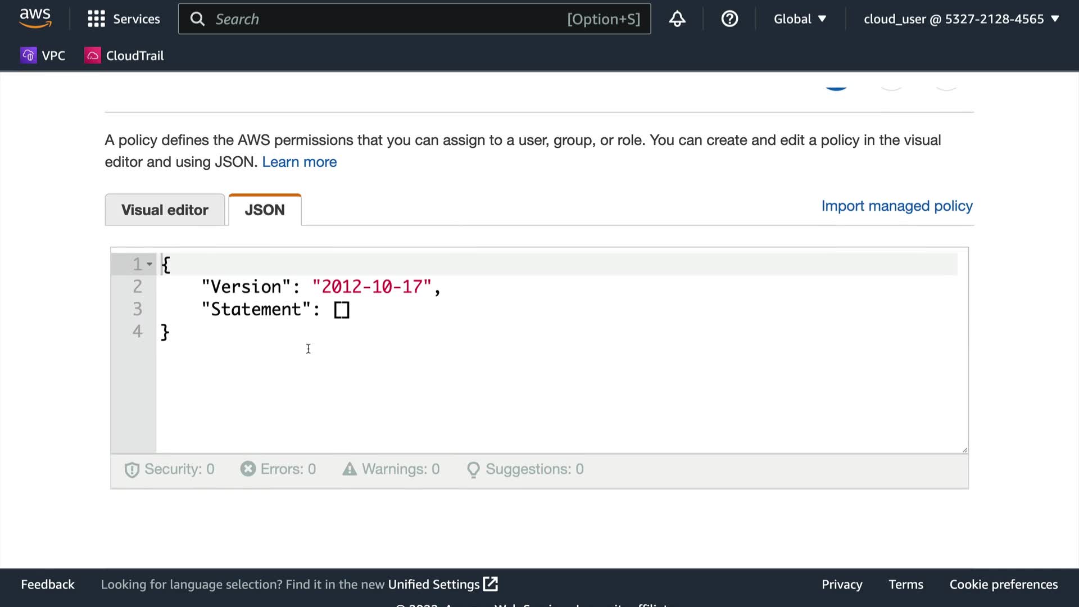Click the Security findings shield icon
The width and height of the screenshot is (1079, 607).
pyautogui.click(x=132, y=470)
